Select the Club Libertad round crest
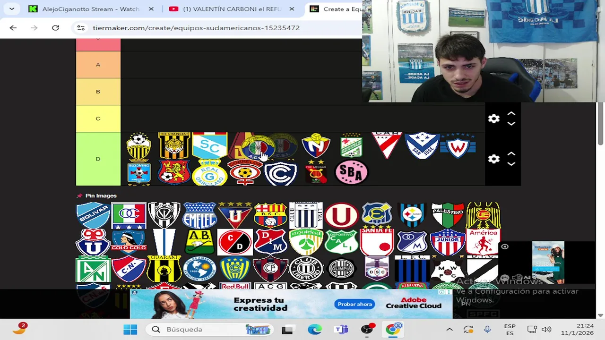This screenshot has width=605, height=340. click(x=306, y=269)
